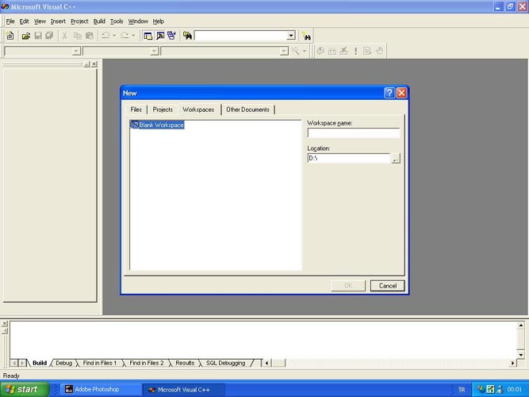Click the Stop Build icon
Viewport: 529px width, 397px height.
pyautogui.click(x=343, y=51)
